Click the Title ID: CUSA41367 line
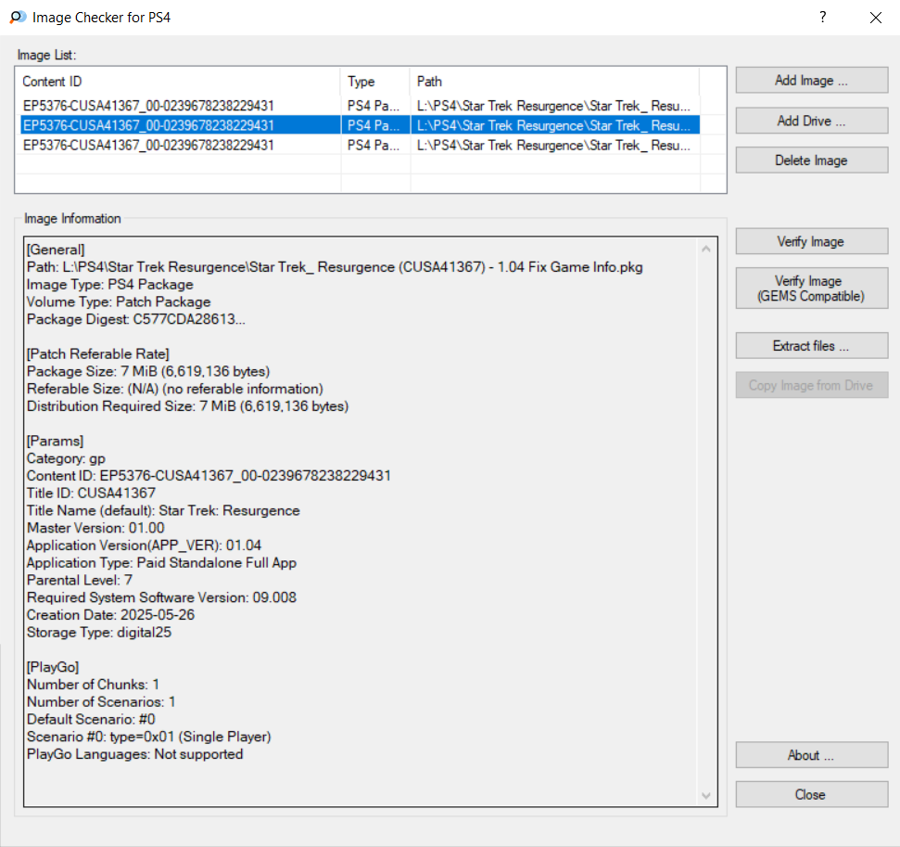Viewport: 900px width, 847px height. 91,493
